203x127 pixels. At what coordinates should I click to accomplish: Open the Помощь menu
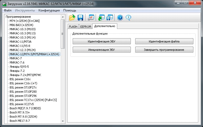(70, 10)
